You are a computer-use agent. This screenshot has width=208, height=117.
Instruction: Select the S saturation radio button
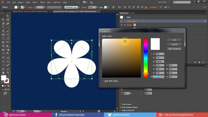151,58
